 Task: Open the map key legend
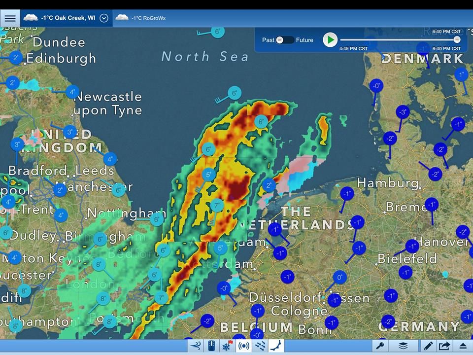380,346
